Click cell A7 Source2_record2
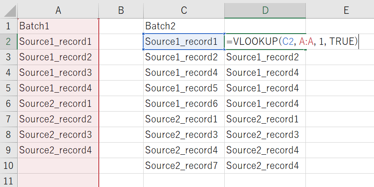Image resolution: width=374 pixels, height=187 pixels. 58,119
